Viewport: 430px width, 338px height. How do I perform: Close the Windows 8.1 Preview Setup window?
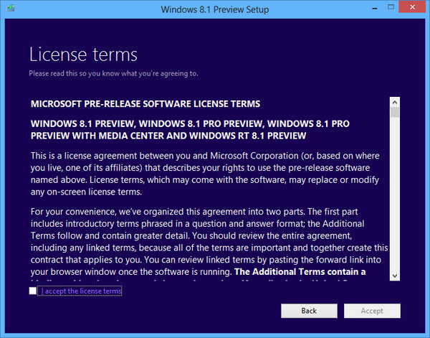[x=412, y=7]
